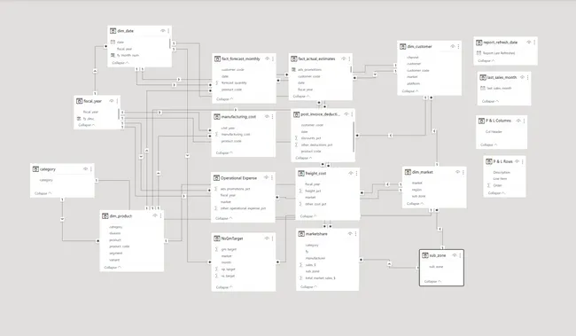Click the fact_forecast_monthly table icon
Screen dimensions: 576x336
click(x=217, y=59)
